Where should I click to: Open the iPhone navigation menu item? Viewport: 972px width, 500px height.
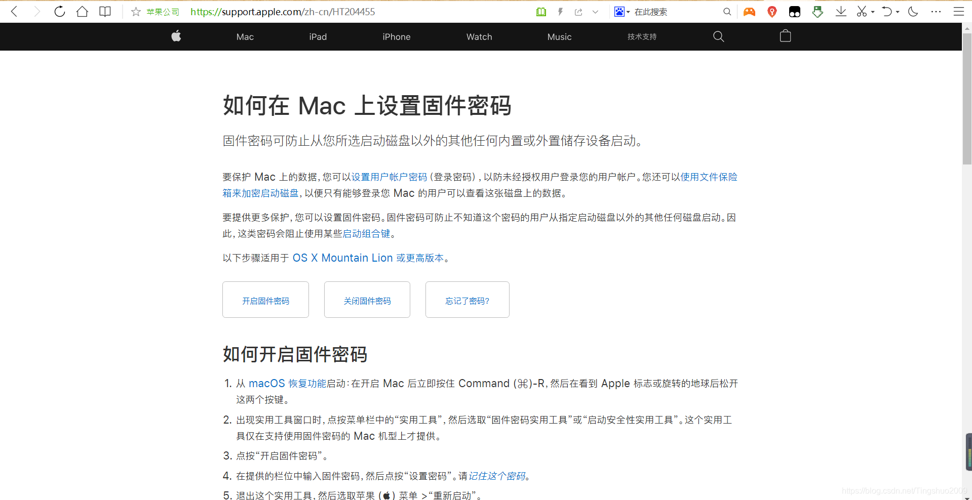tap(397, 37)
